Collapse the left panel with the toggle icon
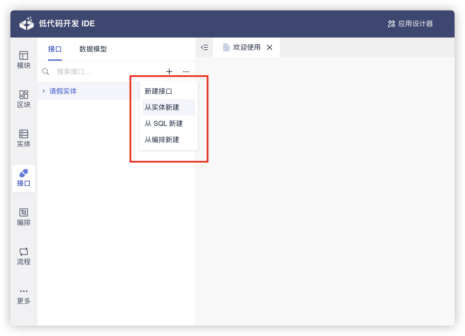The height and width of the screenshot is (336, 465). pyautogui.click(x=204, y=47)
